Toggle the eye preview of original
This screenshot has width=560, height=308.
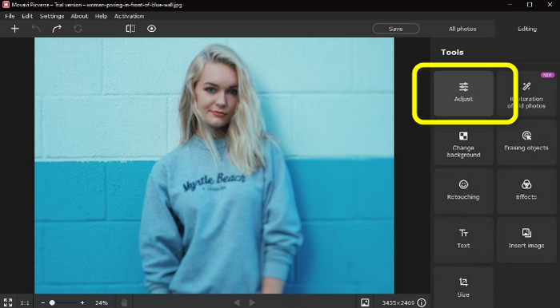tap(152, 29)
